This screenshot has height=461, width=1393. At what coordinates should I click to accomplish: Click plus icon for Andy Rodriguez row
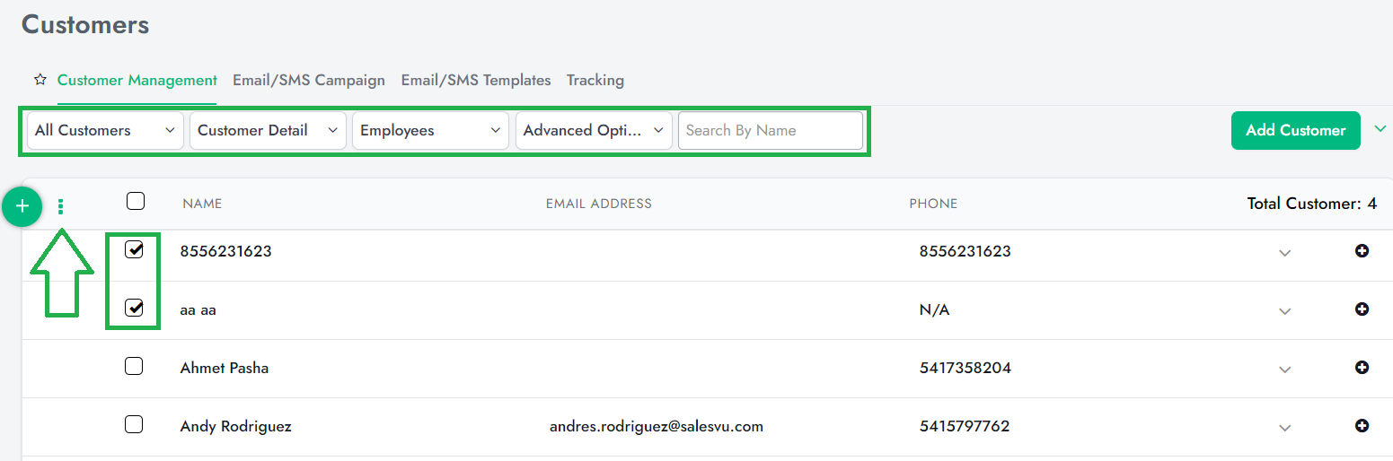(1362, 426)
